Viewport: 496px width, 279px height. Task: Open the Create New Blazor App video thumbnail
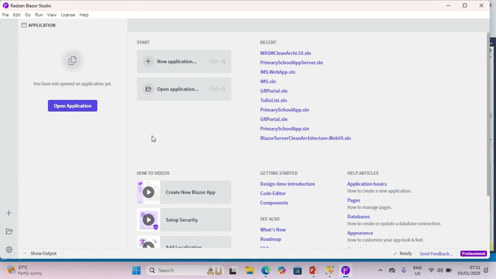click(x=148, y=192)
